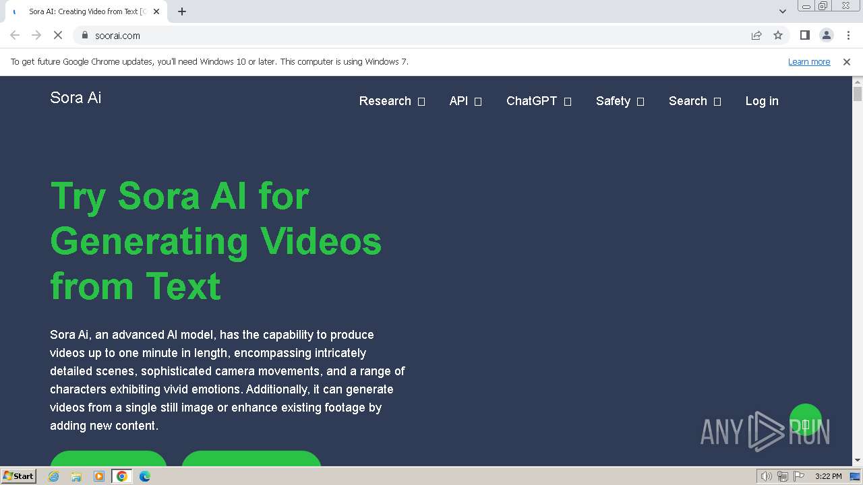Bookmark this page with the star icon
The width and height of the screenshot is (863, 485).
click(x=778, y=35)
